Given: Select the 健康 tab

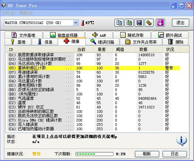Looking at the screenshot, I should coord(72,41).
